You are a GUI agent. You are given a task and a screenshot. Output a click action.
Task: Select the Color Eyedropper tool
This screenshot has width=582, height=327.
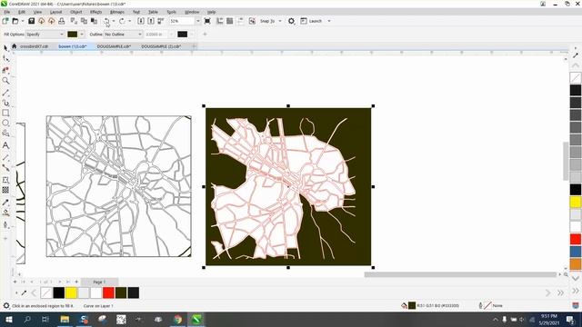tap(5, 203)
